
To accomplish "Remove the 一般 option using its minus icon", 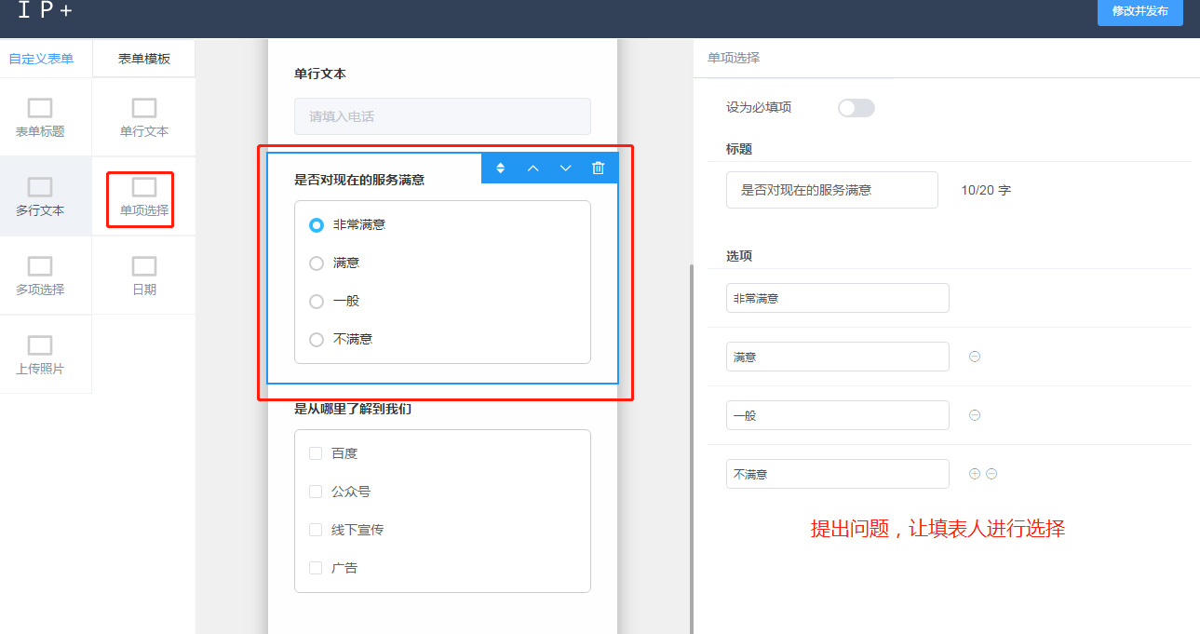I will 975,415.
